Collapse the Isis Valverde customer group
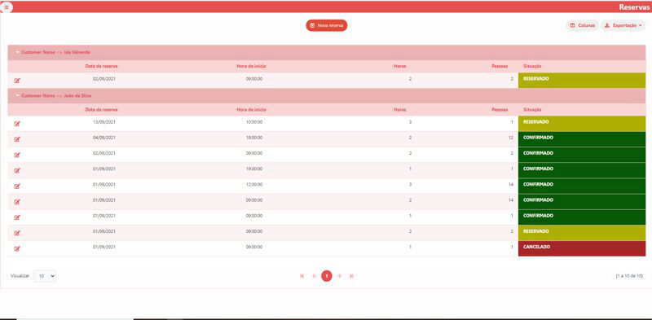652x320 pixels. [x=17, y=52]
